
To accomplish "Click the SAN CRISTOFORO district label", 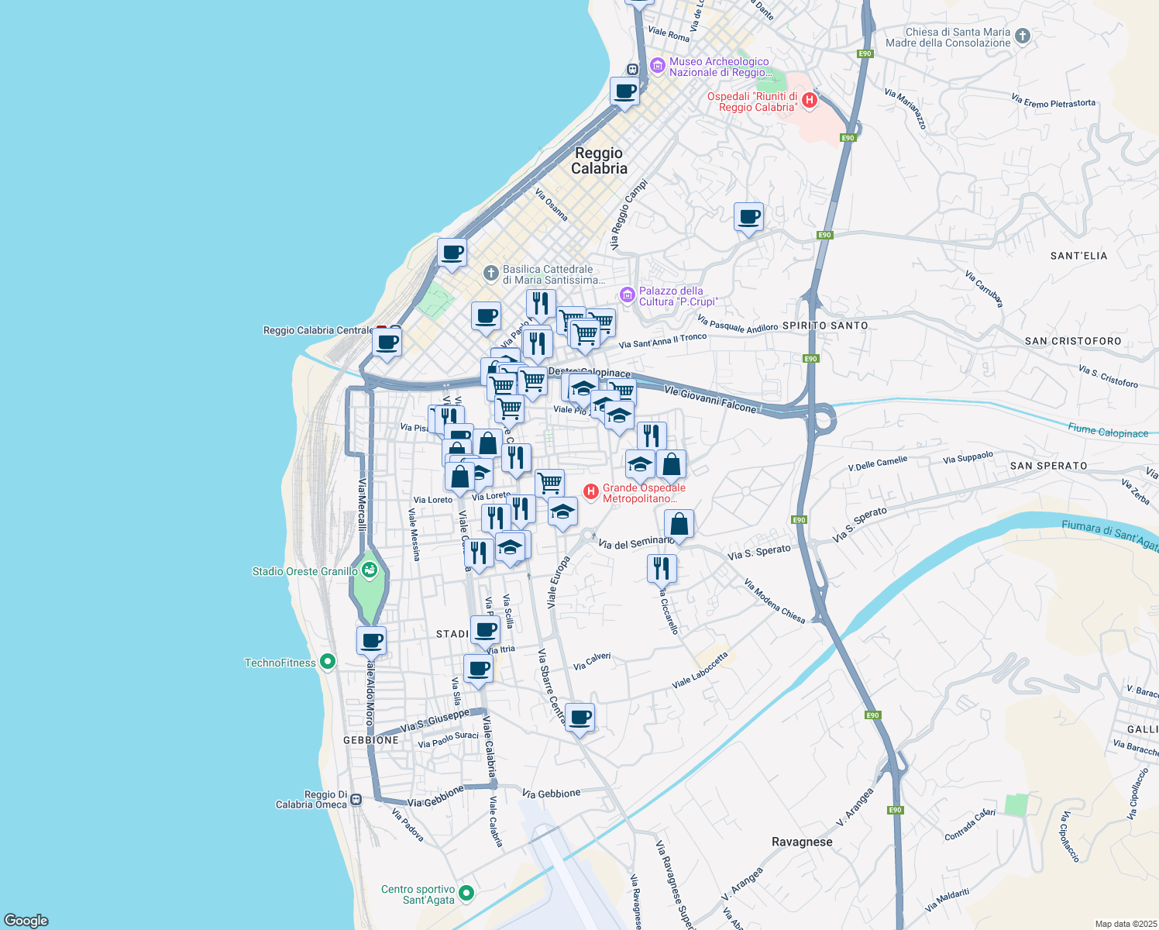I will point(1073,341).
